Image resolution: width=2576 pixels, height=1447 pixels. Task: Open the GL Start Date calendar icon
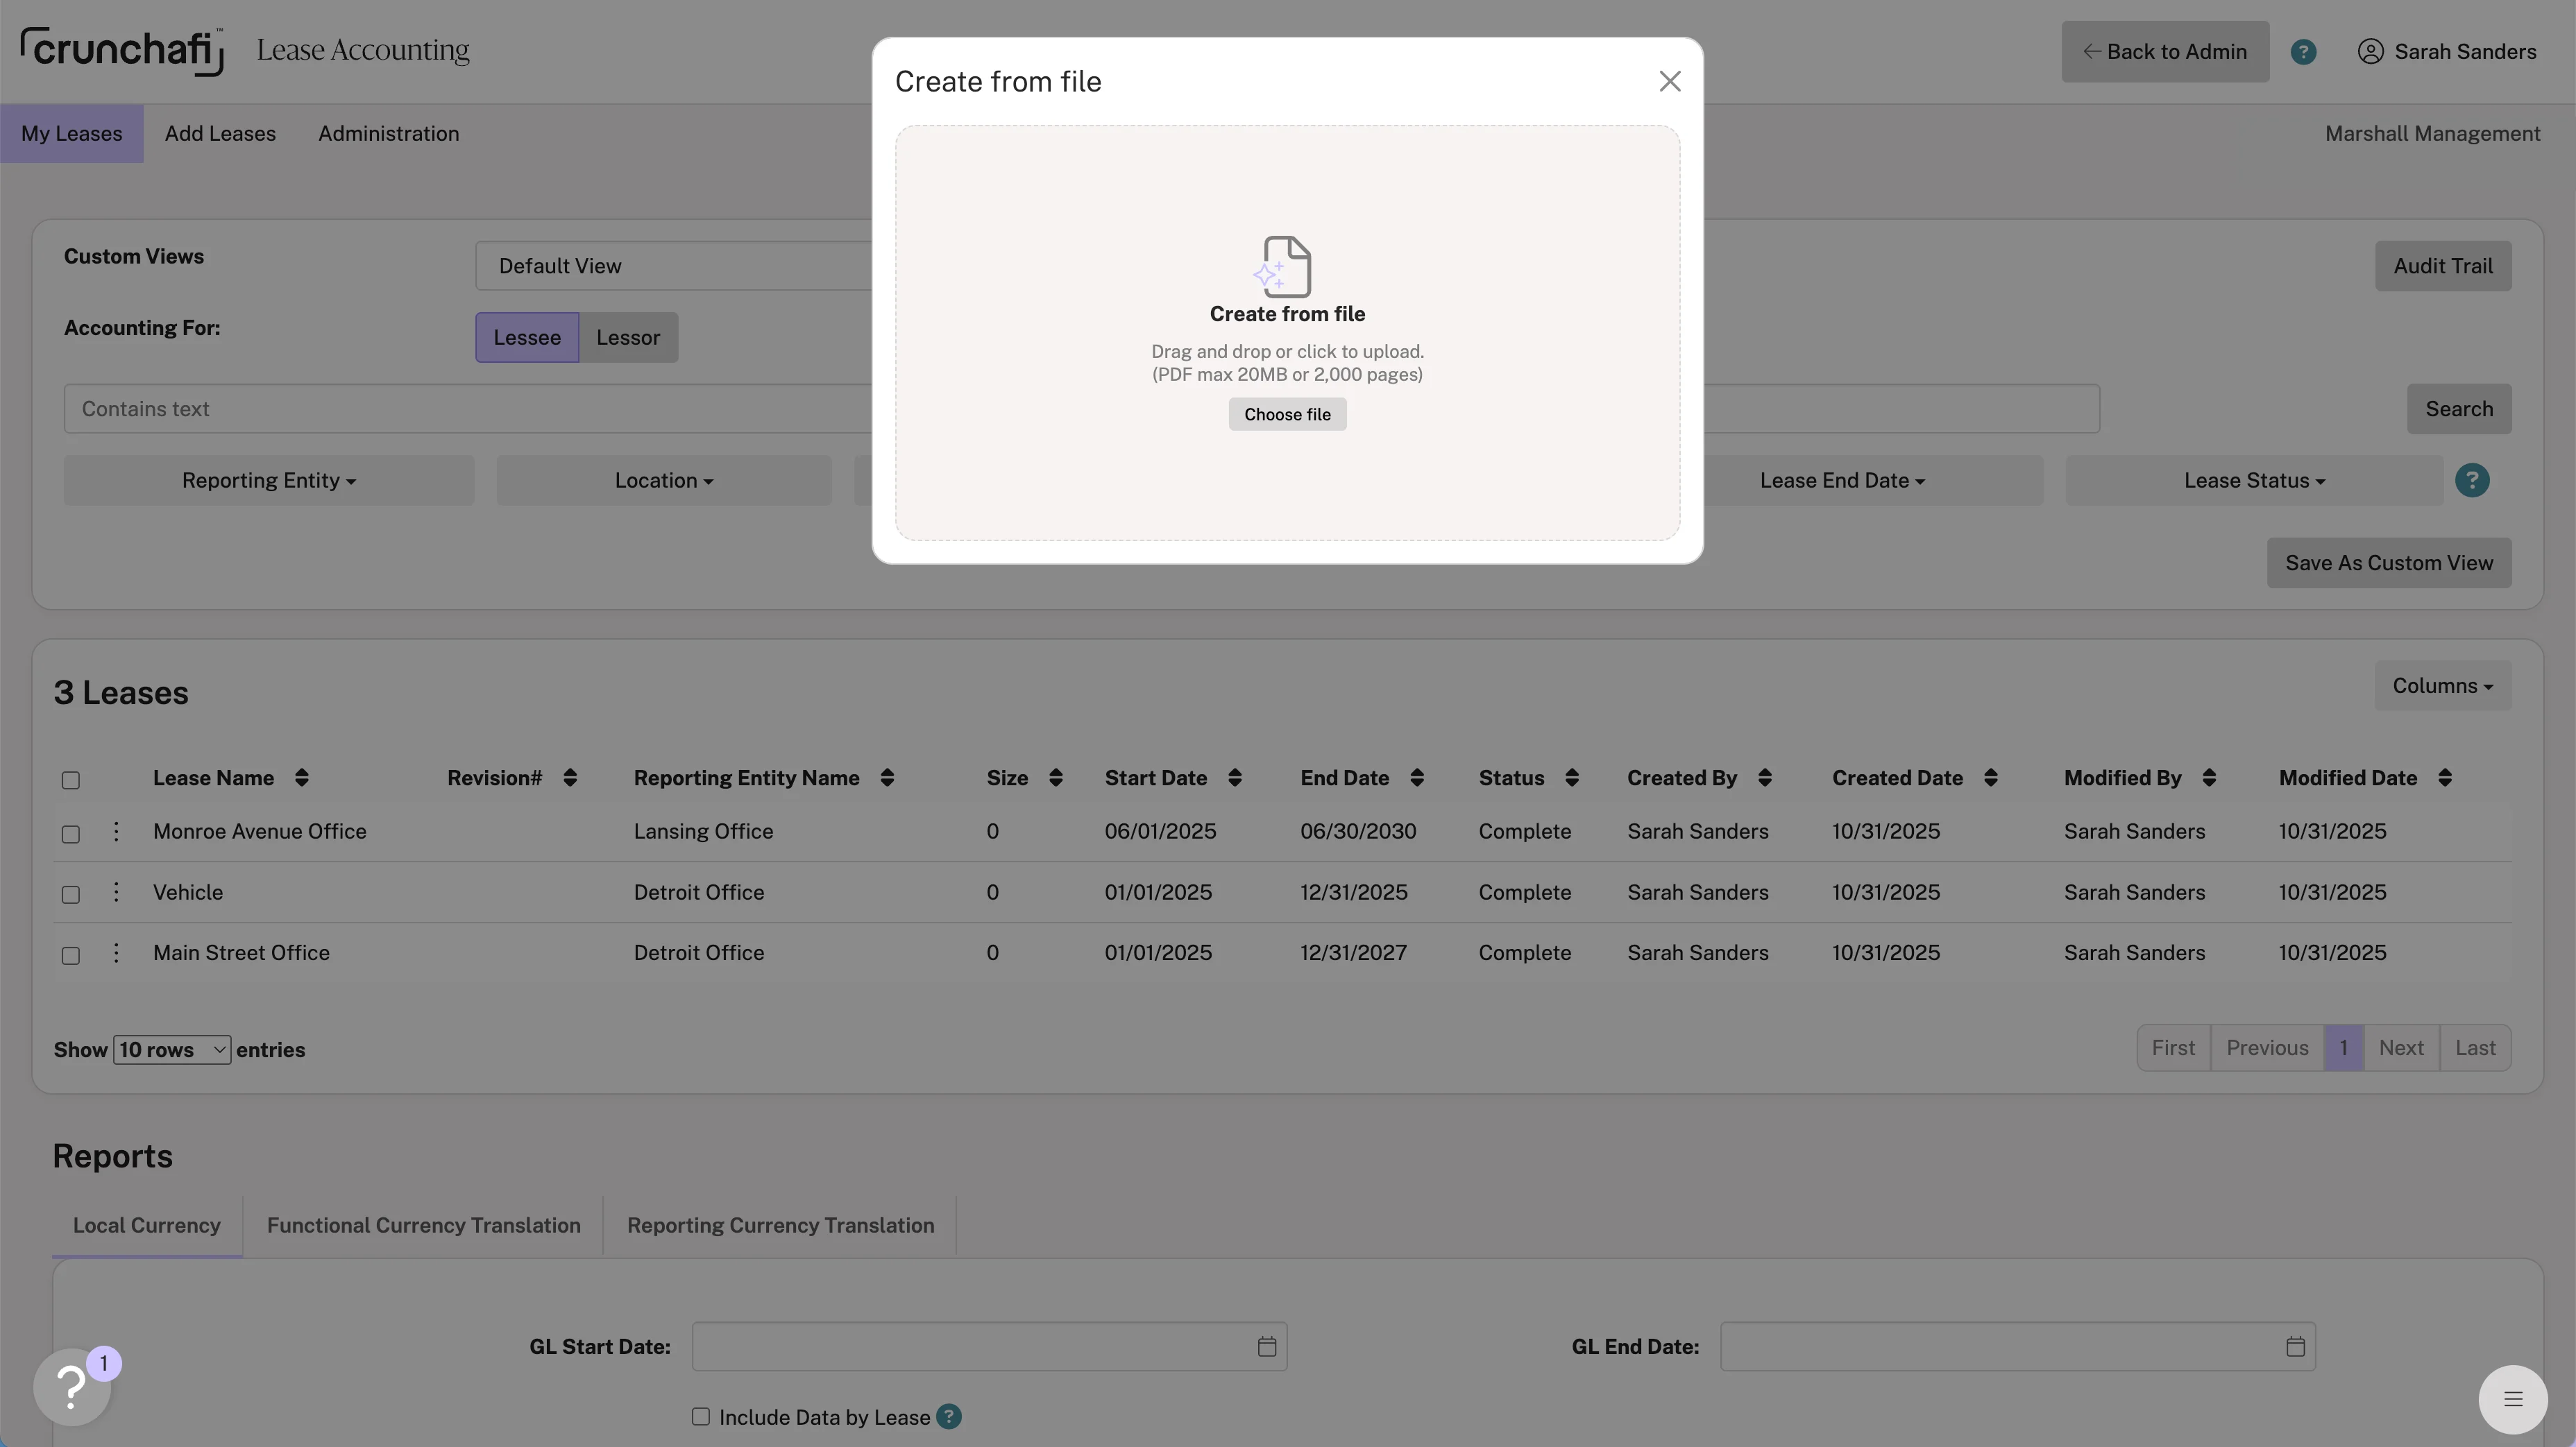(1266, 1346)
